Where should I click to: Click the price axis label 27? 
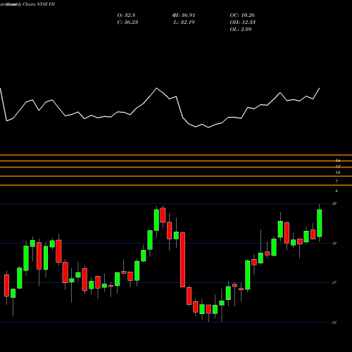(334, 283)
